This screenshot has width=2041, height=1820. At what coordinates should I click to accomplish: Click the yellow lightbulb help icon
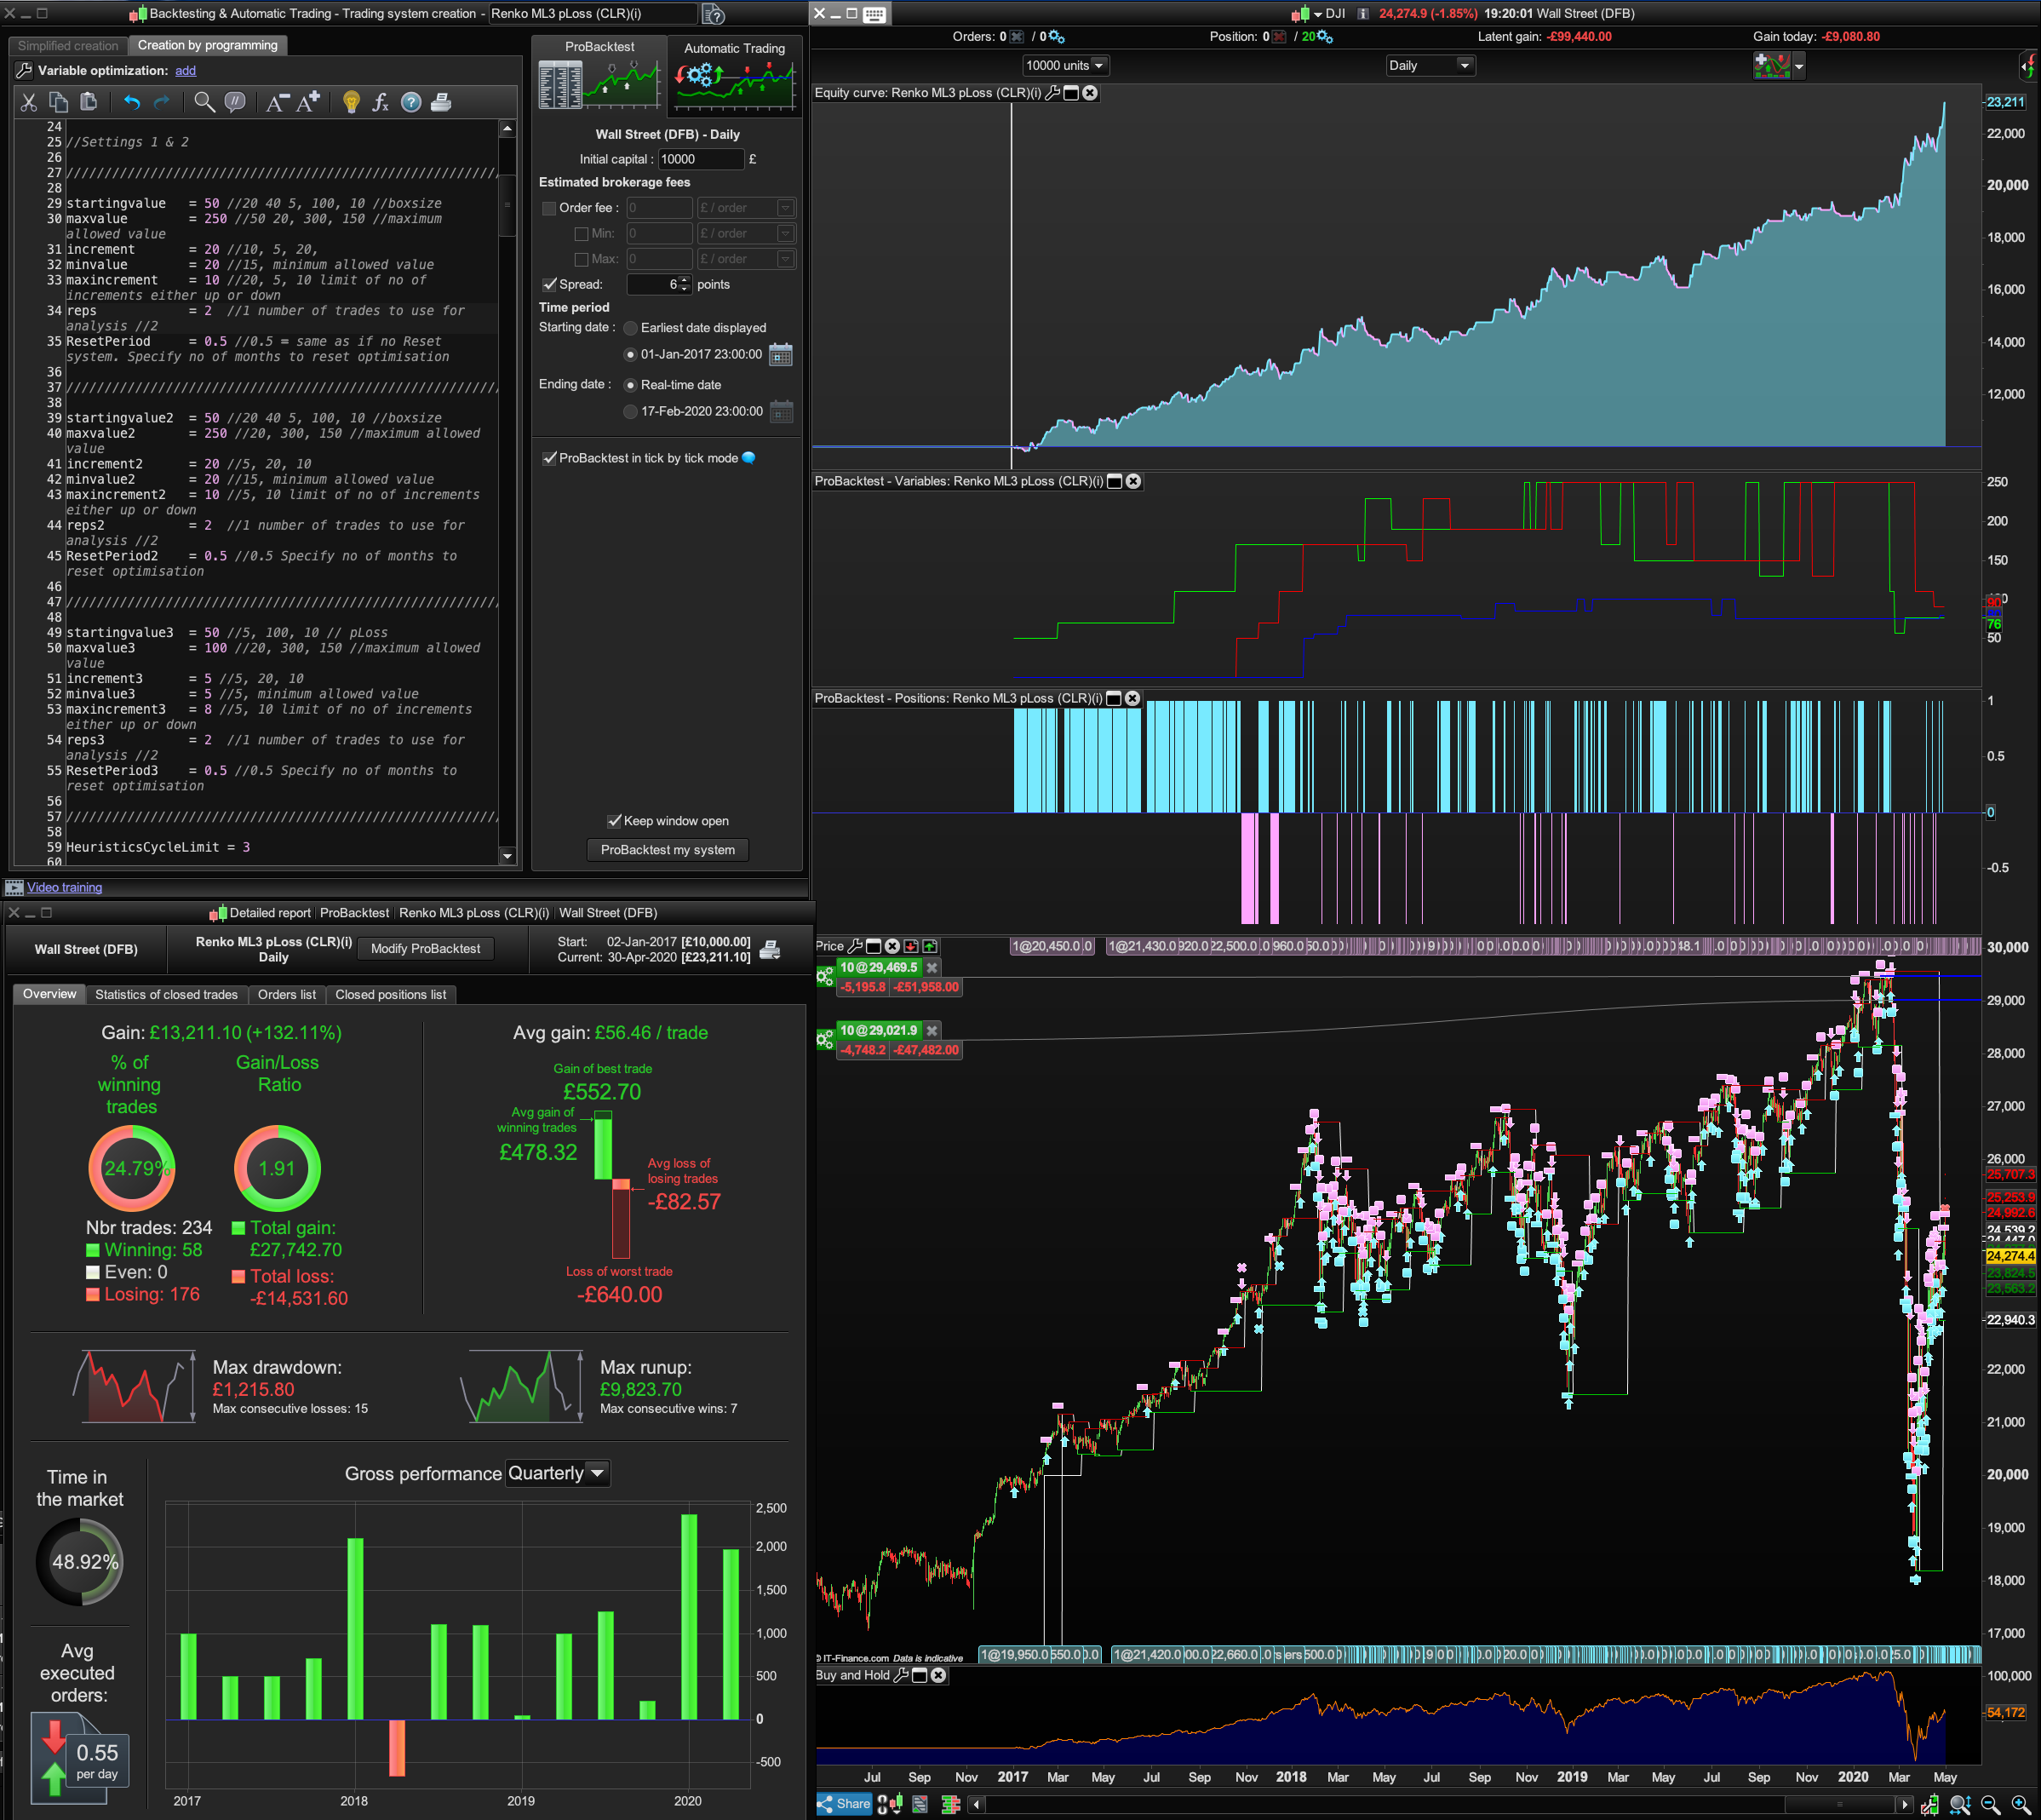click(351, 102)
